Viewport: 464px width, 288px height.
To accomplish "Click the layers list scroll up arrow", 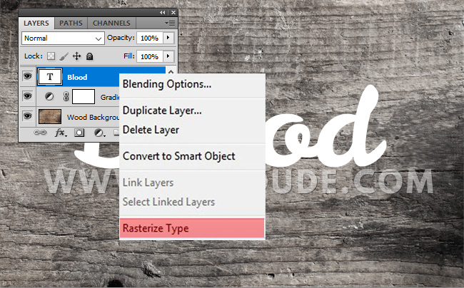I will (171, 71).
